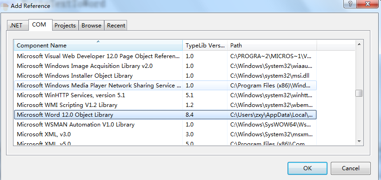This screenshot has height=180, width=381.
Task: Select Microsoft Windows Media Player Network Sharing Service
Action: (x=165, y=86)
